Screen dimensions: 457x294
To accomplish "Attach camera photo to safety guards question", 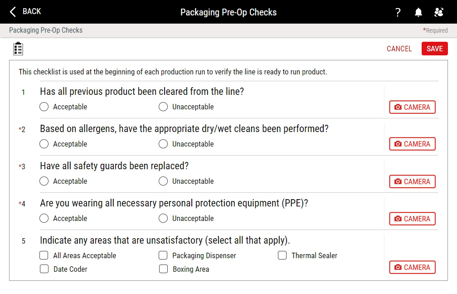I will point(412,181).
